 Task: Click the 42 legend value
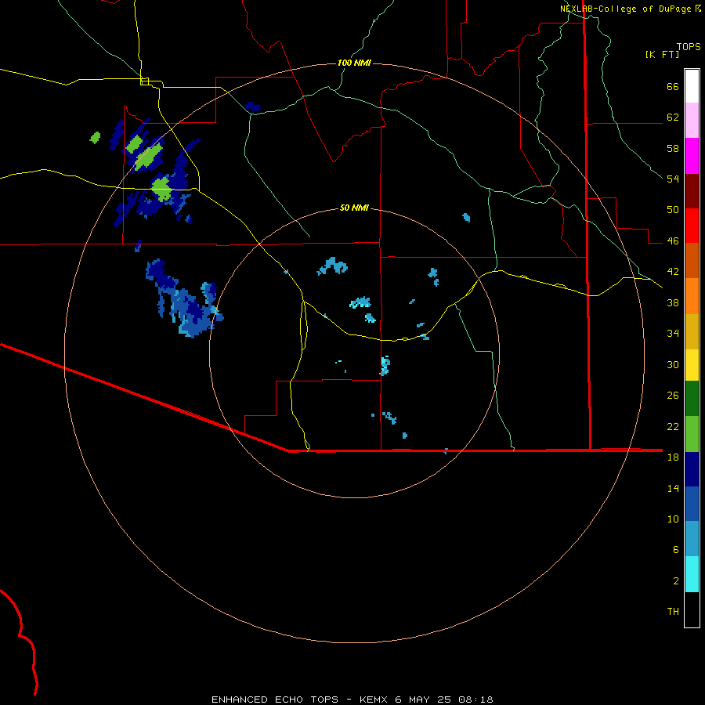pyautogui.click(x=673, y=272)
